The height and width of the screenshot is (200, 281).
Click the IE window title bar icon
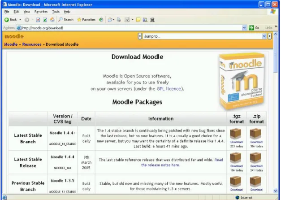point(4,4)
